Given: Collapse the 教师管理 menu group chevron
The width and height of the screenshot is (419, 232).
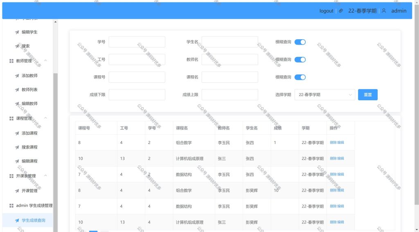Looking at the screenshot, I should click(45, 61).
